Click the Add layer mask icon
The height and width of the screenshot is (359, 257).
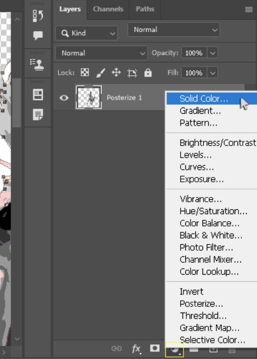155,348
